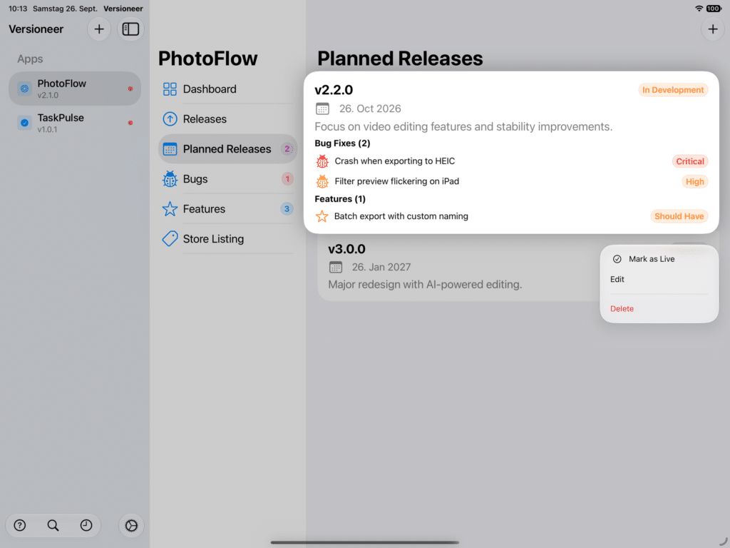Toggle the sidebar visibility button
The width and height of the screenshot is (730, 548).
tap(130, 29)
